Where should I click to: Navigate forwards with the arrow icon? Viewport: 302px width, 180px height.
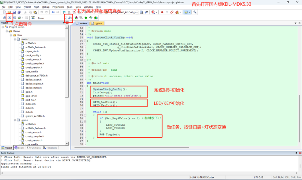pyautogui.click(x=57, y=12)
